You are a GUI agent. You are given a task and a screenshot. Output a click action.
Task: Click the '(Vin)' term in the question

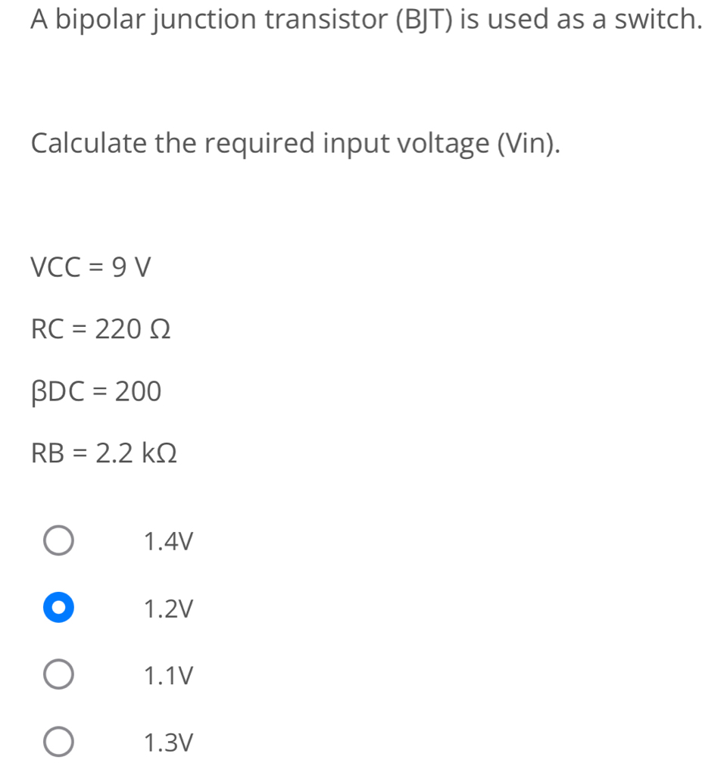point(529,143)
